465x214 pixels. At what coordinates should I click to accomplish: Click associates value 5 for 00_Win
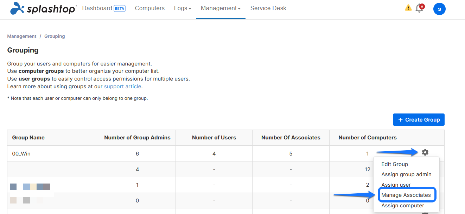[x=291, y=153]
